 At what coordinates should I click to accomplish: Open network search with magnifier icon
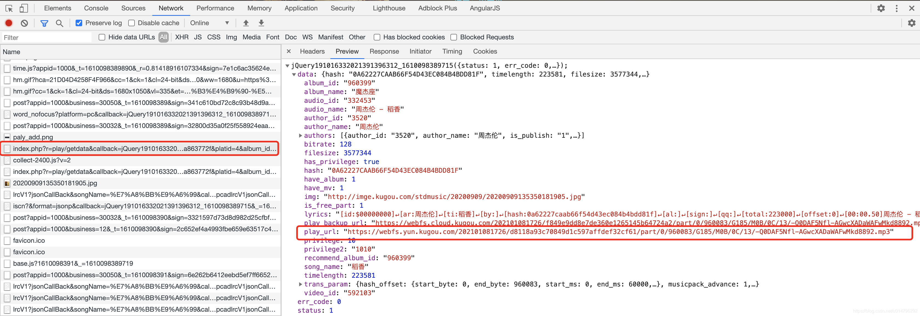point(60,23)
